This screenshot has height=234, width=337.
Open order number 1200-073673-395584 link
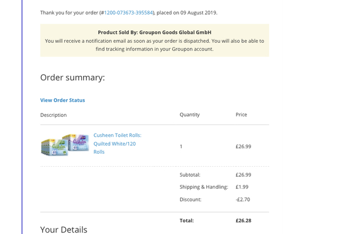point(128,12)
